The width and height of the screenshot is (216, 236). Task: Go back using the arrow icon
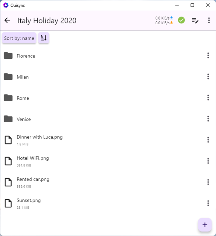(x=7, y=20)
